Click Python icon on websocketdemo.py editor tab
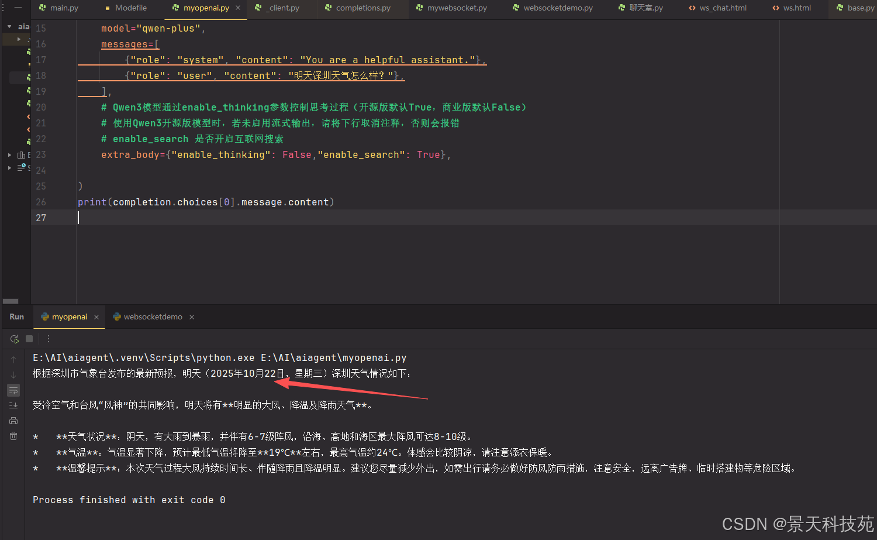The width and height of the screenshot is (877, 540). [516, 8]
